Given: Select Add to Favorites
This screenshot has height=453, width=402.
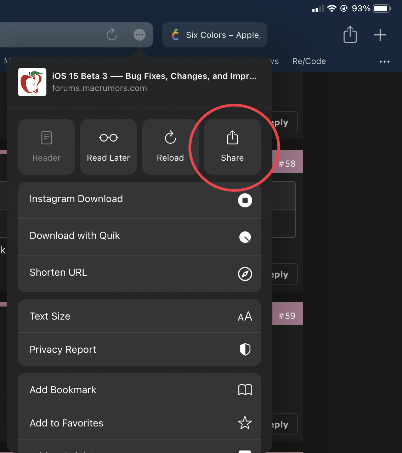Looking at the screenshot, I should point(140,423).
